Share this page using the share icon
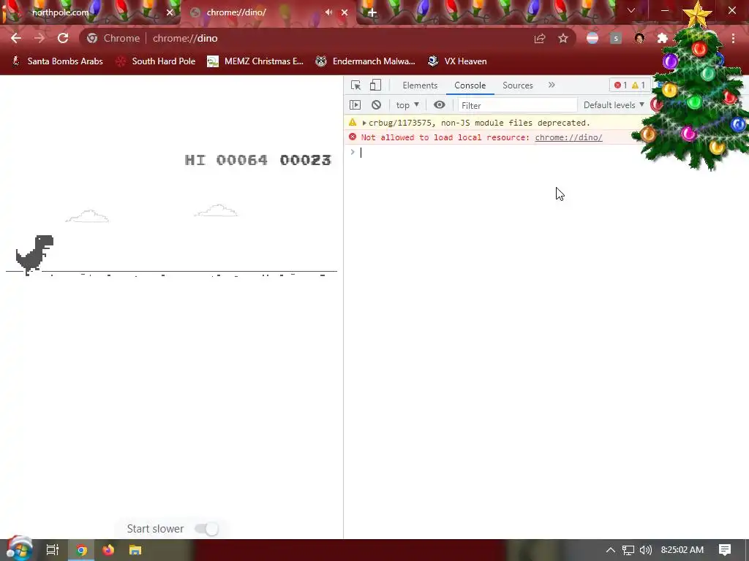The width and height of the screenshot is (749, 561). point(540,39)
